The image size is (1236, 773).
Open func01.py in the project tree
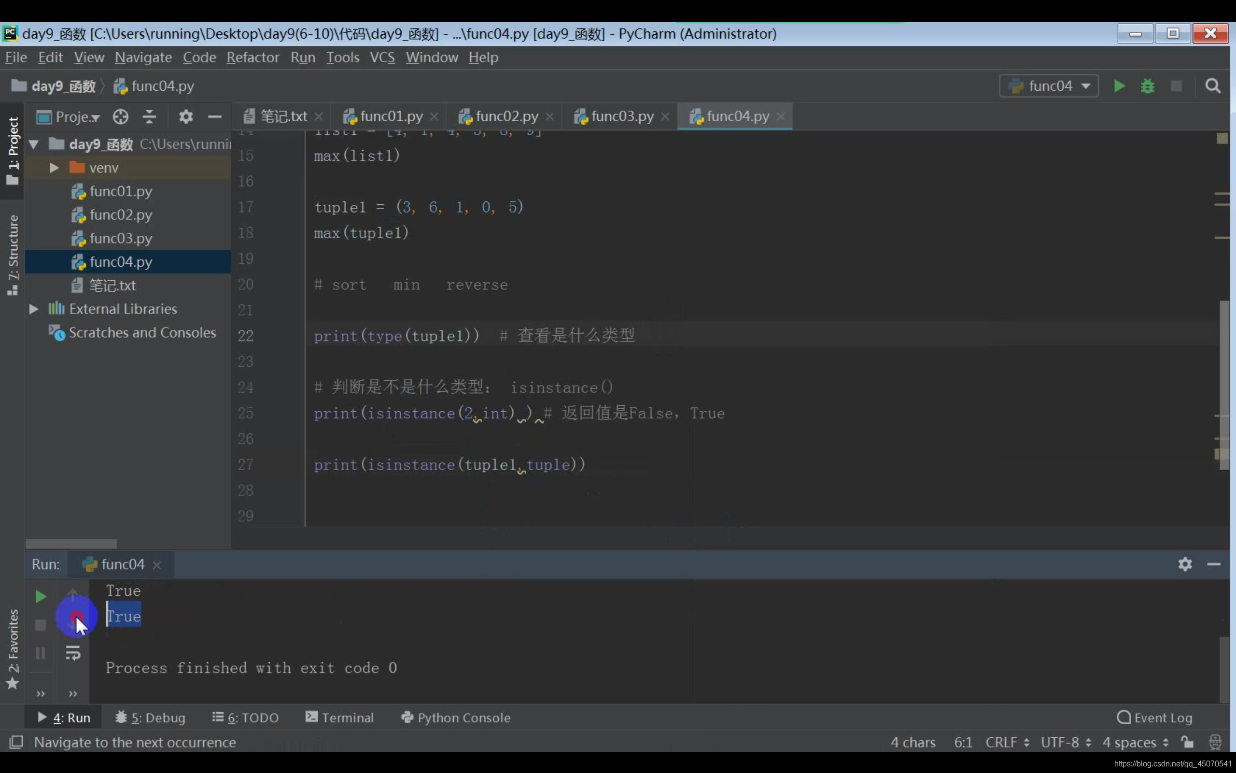click(x=121, y=191)
